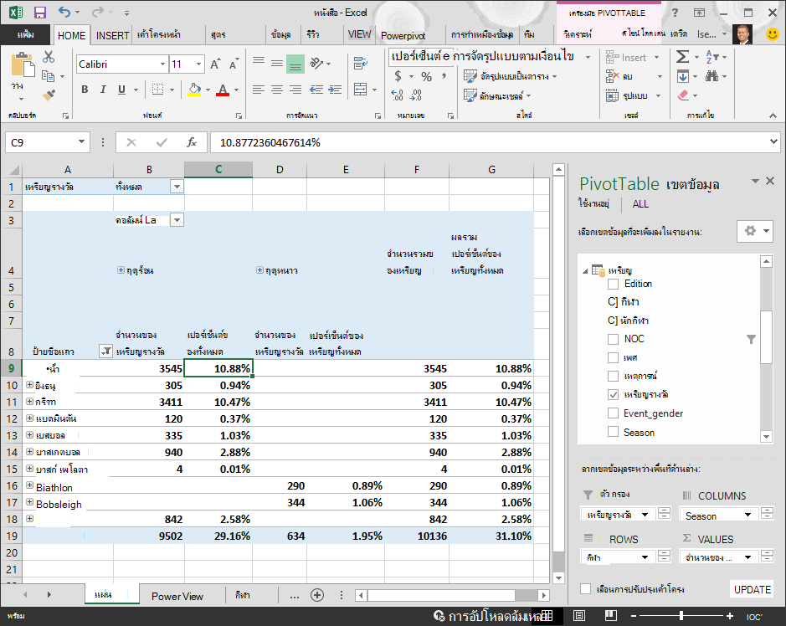The width and height of the screenshot is (786, 626).
Task: Uncheck the checked เหรียญรางวัล field checkbox
Action: (x=613, y=394)
